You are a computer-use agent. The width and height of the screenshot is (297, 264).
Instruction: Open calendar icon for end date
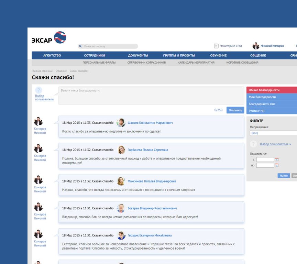click(277, 165)
